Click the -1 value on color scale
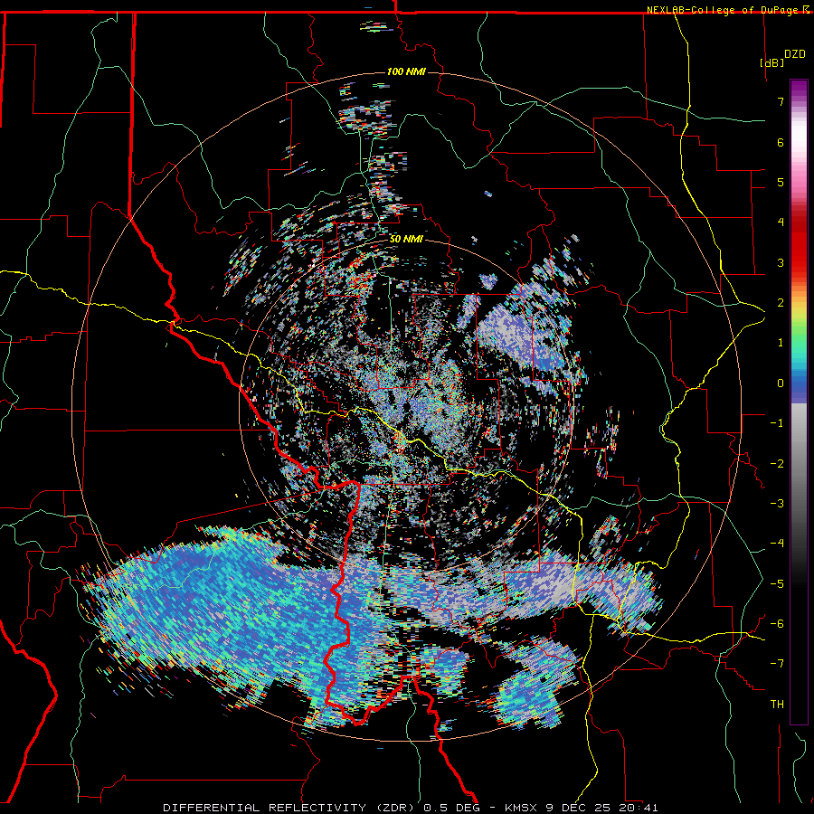The height and width of the screenshot is (814, 814). coord(777,423)
